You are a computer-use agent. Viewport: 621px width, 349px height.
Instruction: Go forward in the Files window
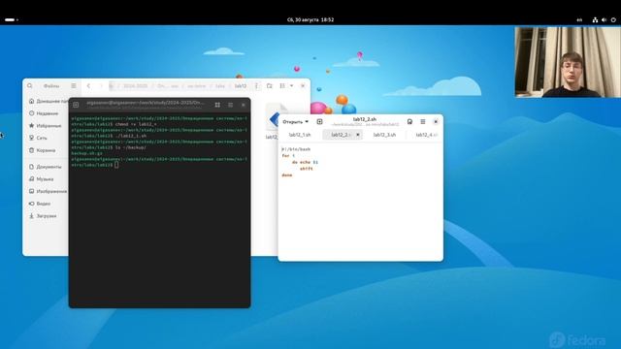[x=101, y=86]
